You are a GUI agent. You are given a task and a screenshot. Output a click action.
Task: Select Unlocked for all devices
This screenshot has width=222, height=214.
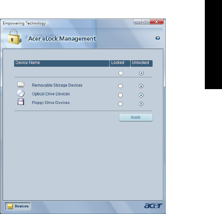[141, 73]
